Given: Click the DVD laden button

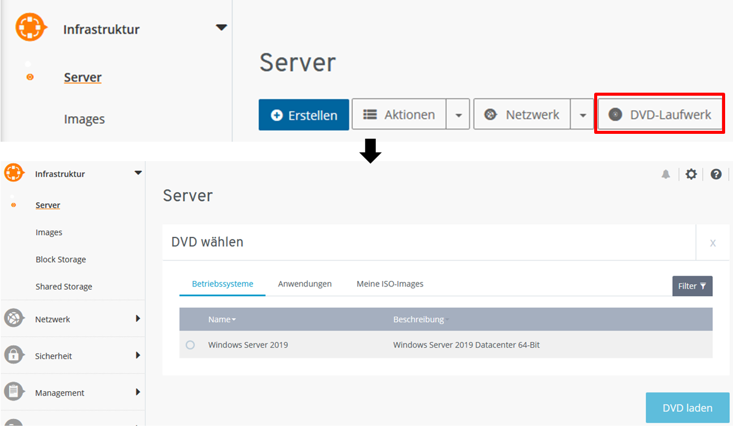Looking at the screenshot, I should click(687, 408).
